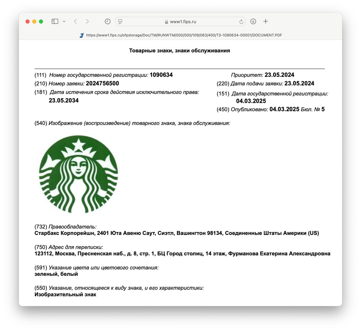Image resolution: width=361 pixels, height=331 pixels.
Task: Open a new tab with plus
Action: pyautogui.click(x=265, y=21)
